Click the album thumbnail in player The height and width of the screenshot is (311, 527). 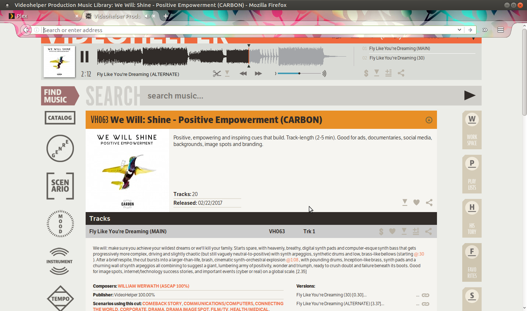click(59, 61)
